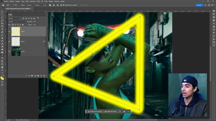Image resolution: width=216 pixels, height=121 pixels.
Task: Select the Rectangular Marquee tool
Action: click(x=2, y=15)
